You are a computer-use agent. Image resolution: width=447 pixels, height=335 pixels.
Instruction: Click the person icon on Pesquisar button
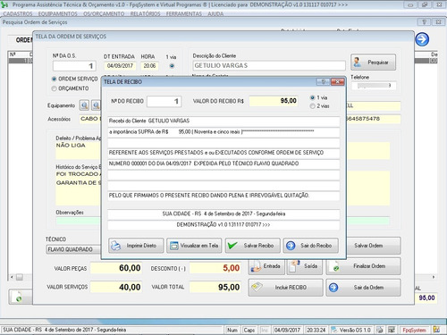point(357,63)
